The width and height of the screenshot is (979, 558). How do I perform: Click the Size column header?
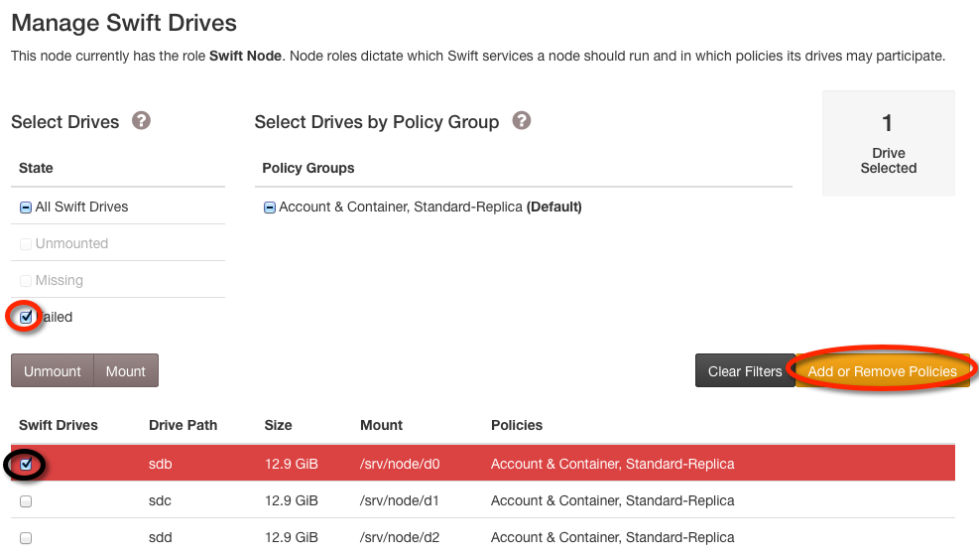coord(278,425)
